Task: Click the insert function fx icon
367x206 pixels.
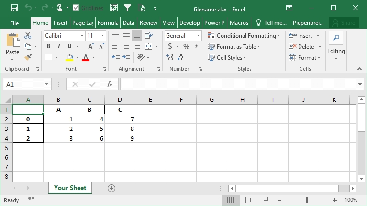Action: 109,84
